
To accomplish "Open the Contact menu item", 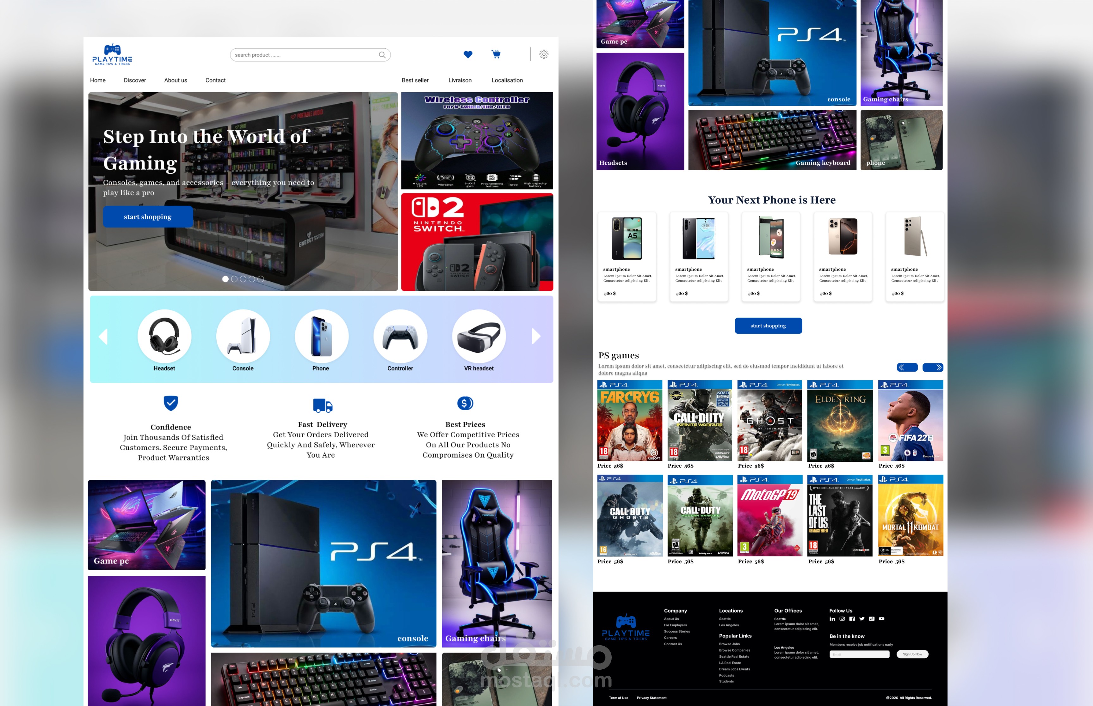I will [216, 80].
